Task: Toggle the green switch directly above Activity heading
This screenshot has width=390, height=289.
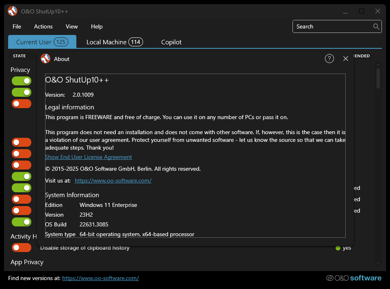Action: point(22,222)
